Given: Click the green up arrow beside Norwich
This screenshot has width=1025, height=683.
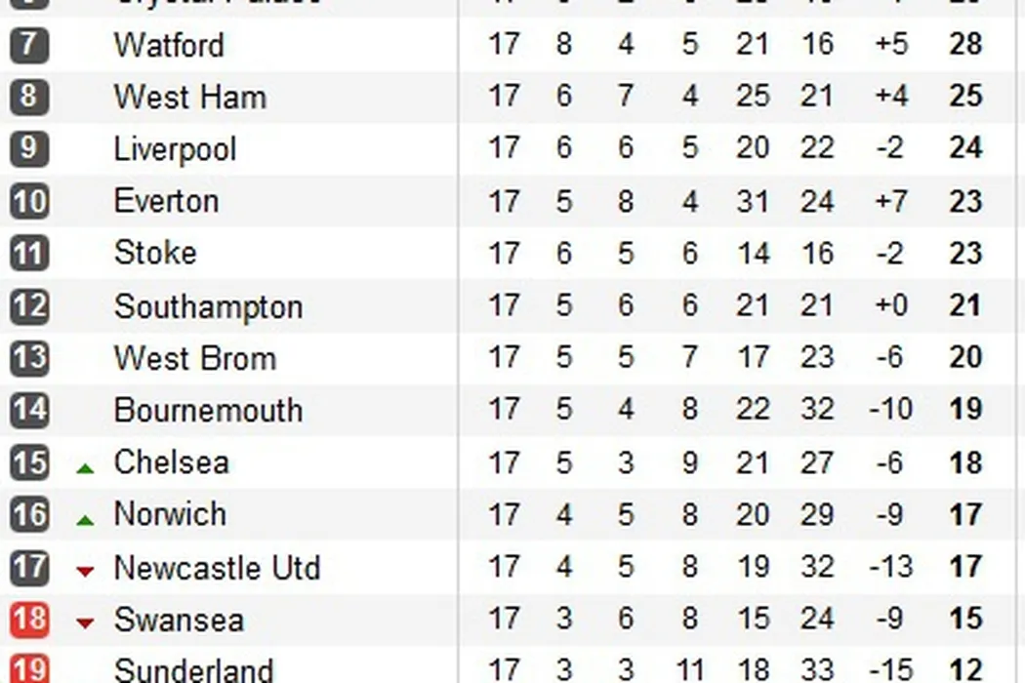Looking at the screenshot, I should [85, 520].
